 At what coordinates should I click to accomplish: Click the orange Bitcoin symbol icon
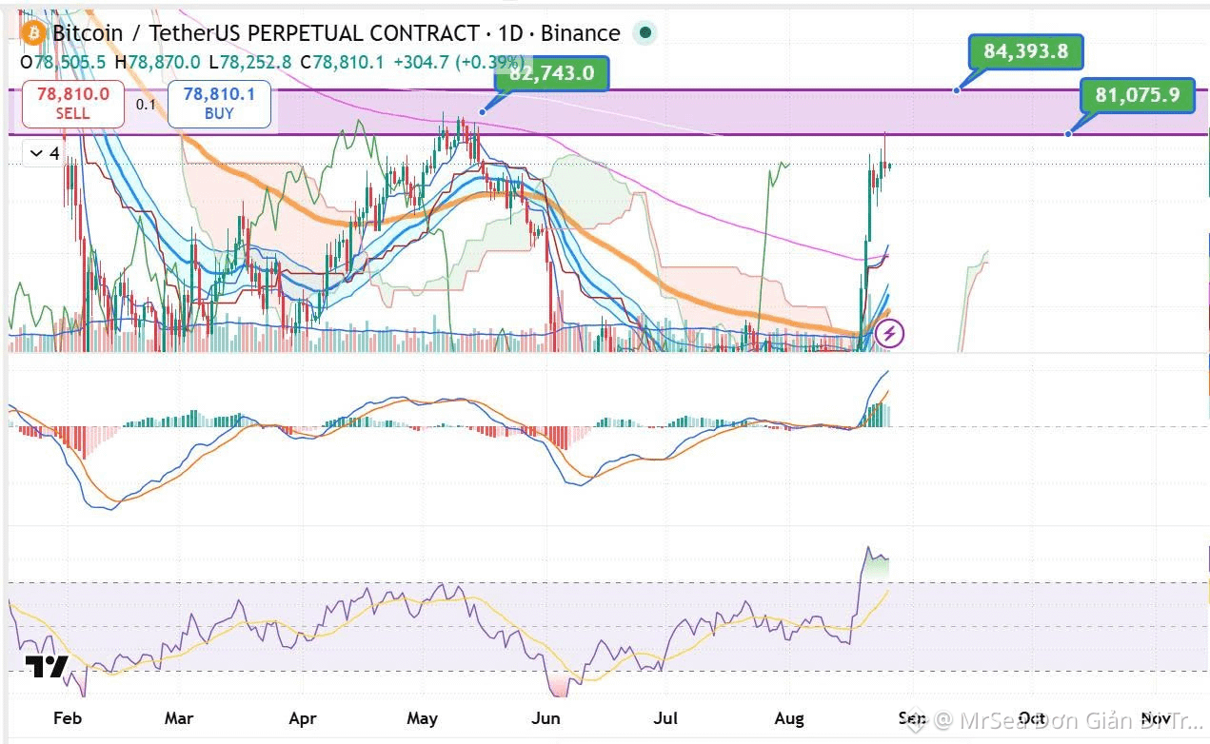(34, 33)
